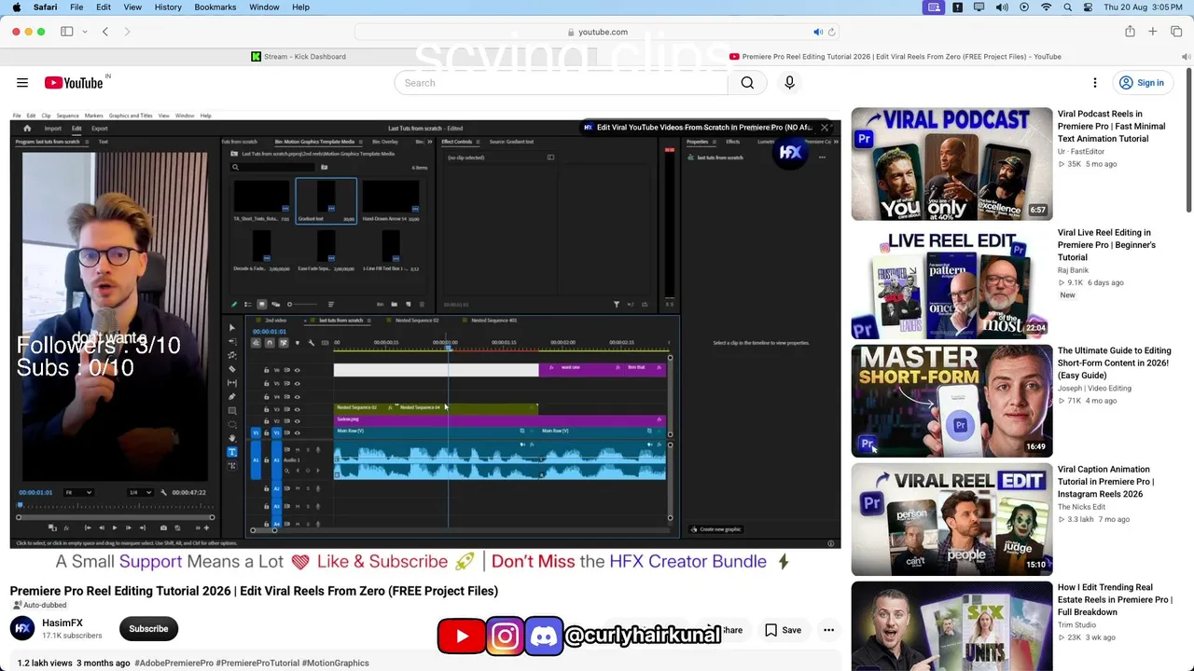Go back with Safari's back arrow
The width and height of the screenshot is (1194, 671).
(105, 32)
